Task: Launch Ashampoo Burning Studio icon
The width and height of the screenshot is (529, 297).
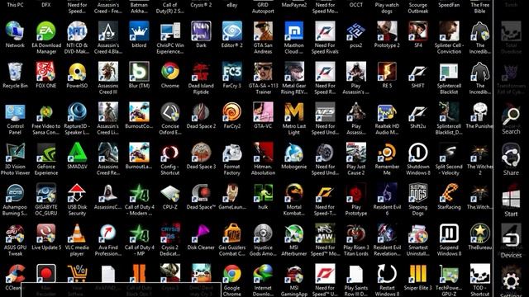Action: pos(15,192)
